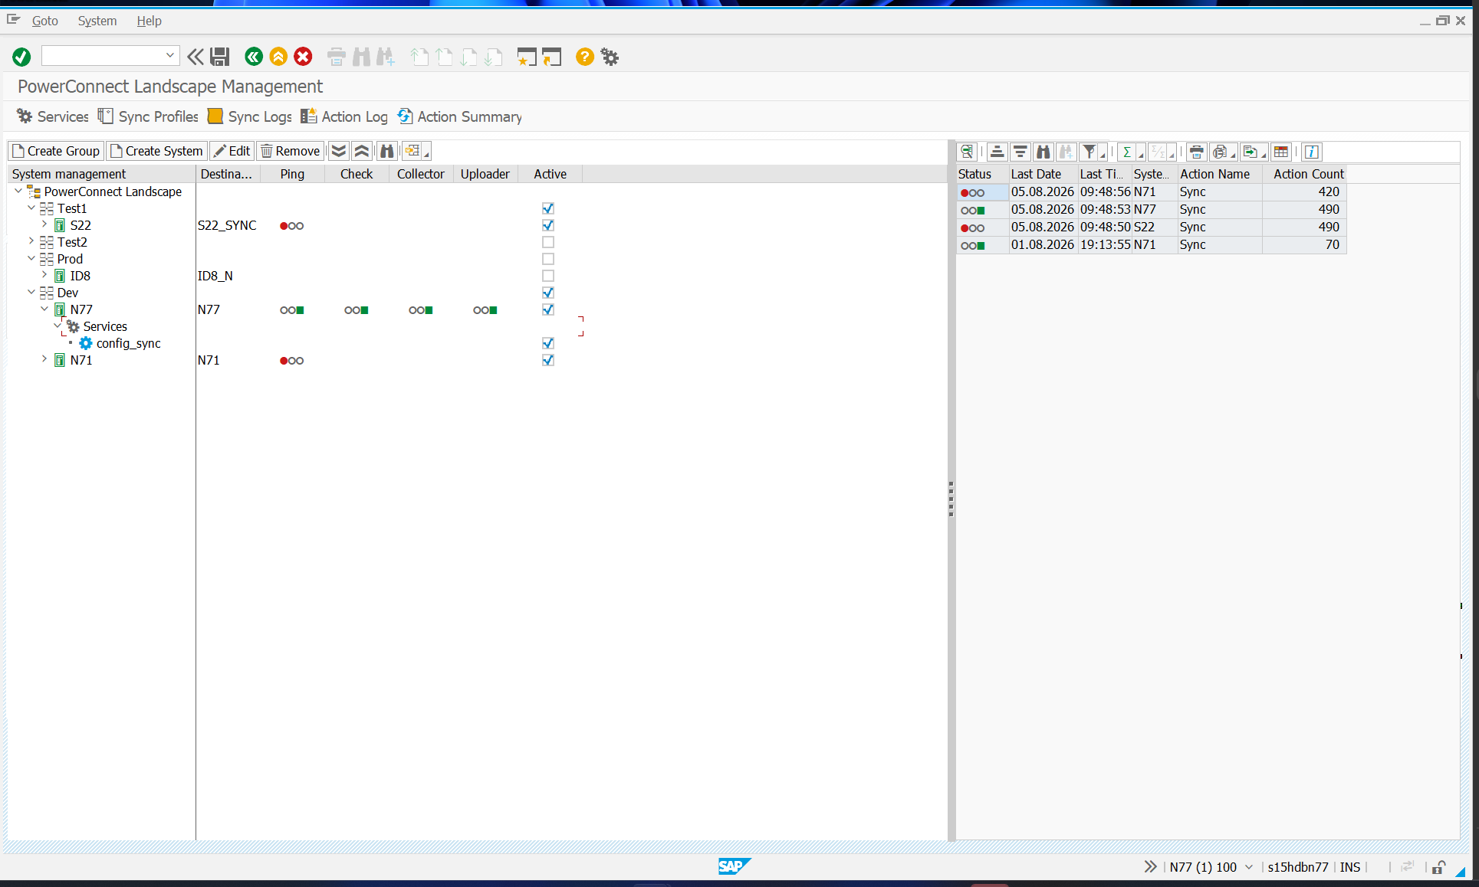The height and width of the screenshot is (887, 1479).
Task: Uncheck the Active checkbox for N71
Action: pyautogui.click(x=548, y=360)
